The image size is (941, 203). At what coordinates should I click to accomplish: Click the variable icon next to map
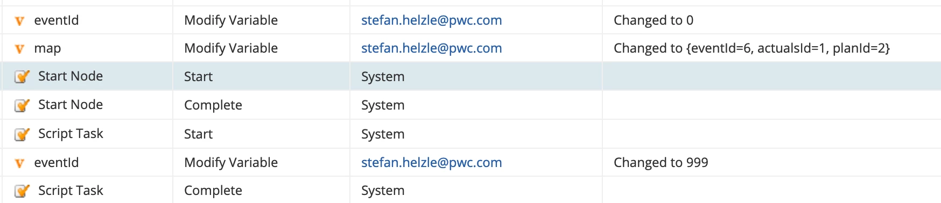click(x=19, y=49)
